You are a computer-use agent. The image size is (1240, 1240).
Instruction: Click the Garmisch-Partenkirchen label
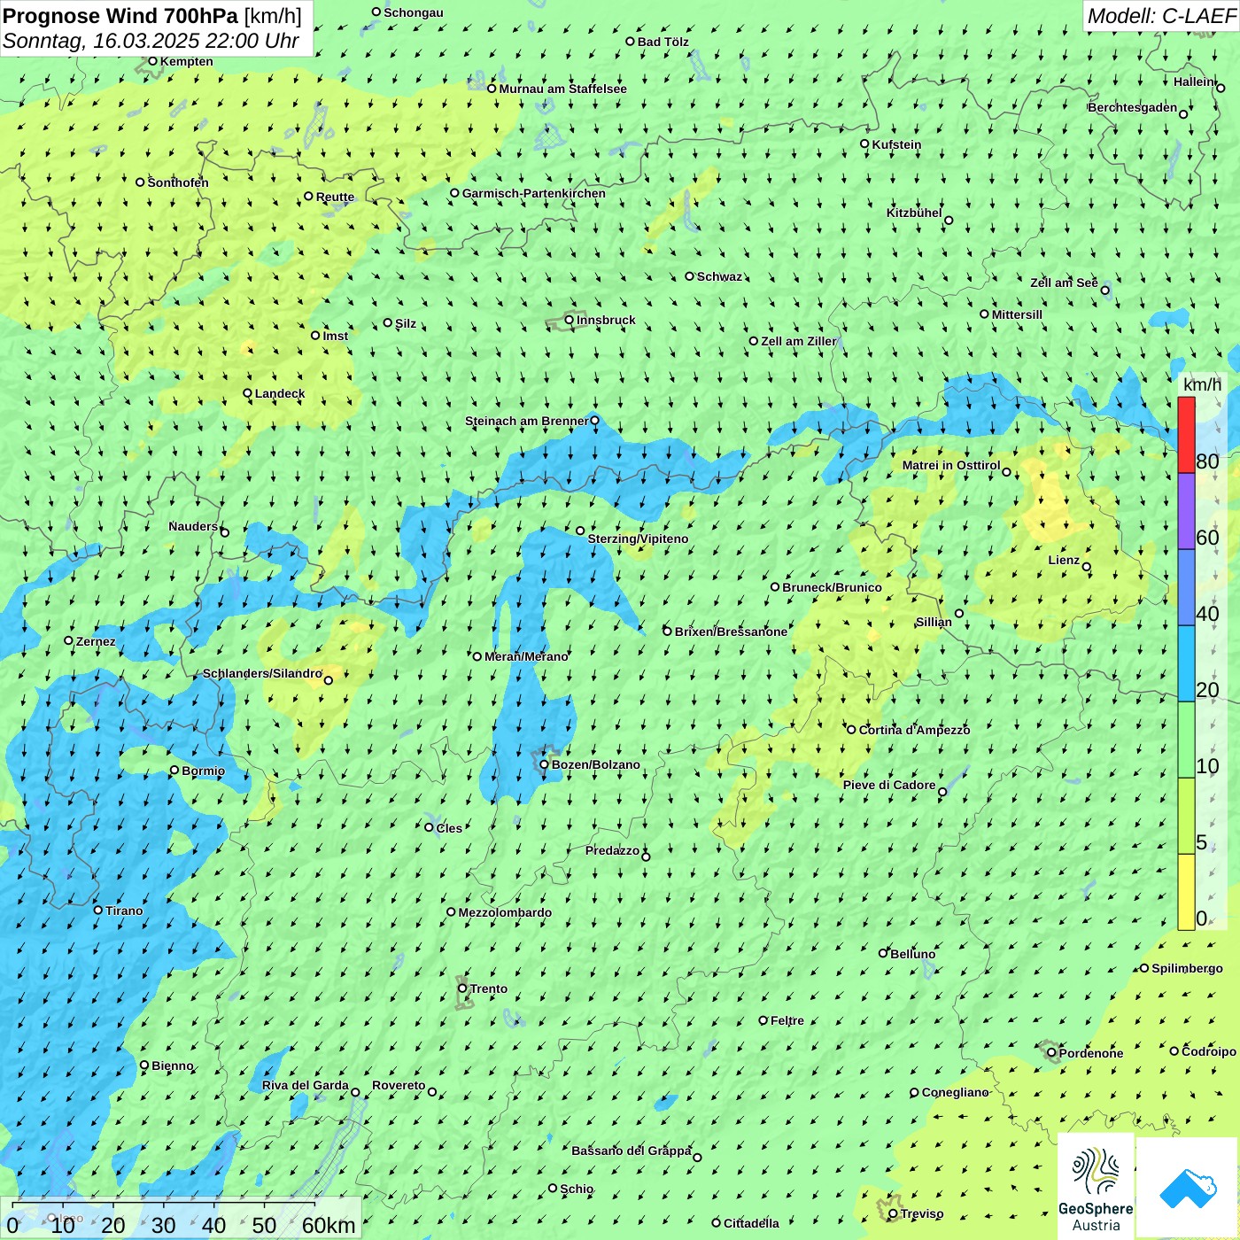pos(534,193)
